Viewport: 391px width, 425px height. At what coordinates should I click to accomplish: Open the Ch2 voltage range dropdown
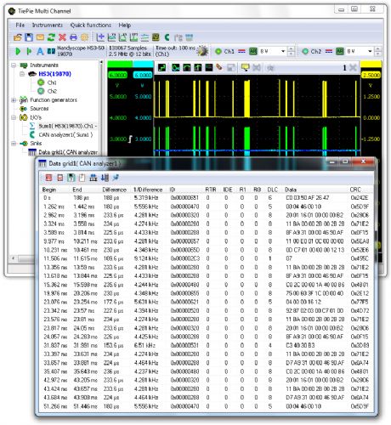(x=370, y=51)
